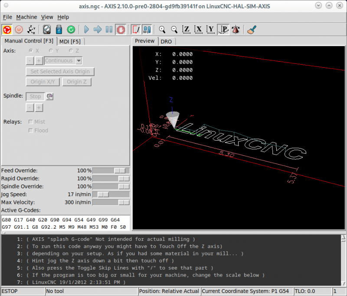
Task: Open the File menu
Action: (7, 17)
